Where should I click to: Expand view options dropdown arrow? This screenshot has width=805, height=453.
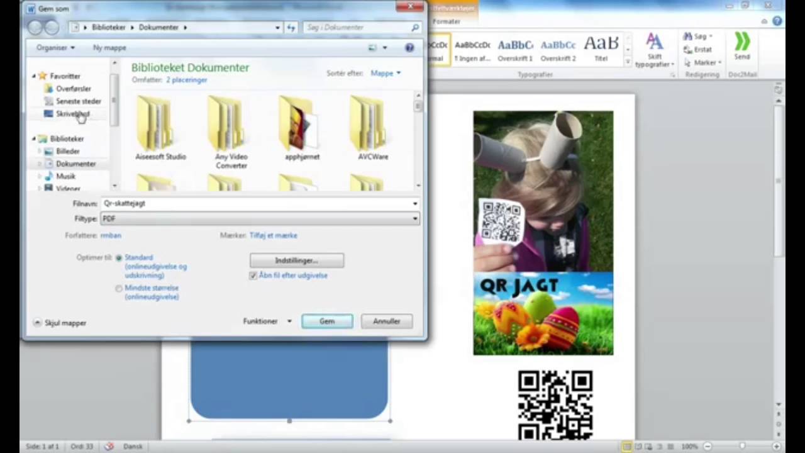pos(385,48)
